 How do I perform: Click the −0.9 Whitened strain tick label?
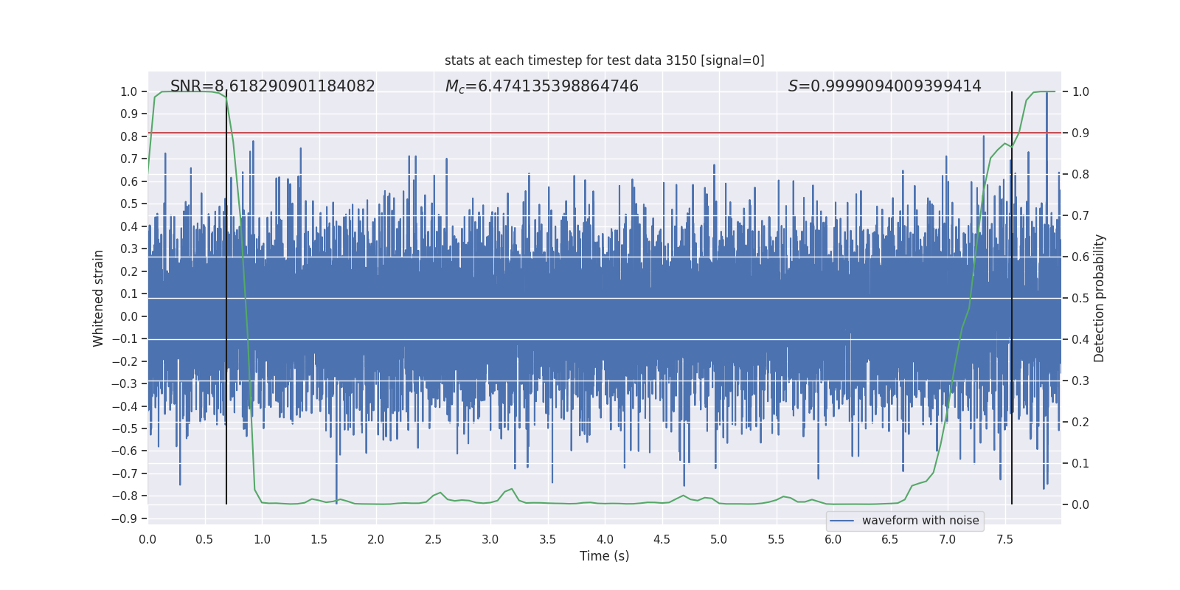[125, 519]
